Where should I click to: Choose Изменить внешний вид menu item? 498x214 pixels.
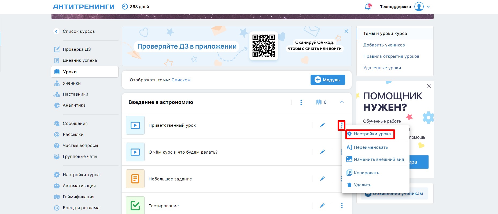pos(375,159)
